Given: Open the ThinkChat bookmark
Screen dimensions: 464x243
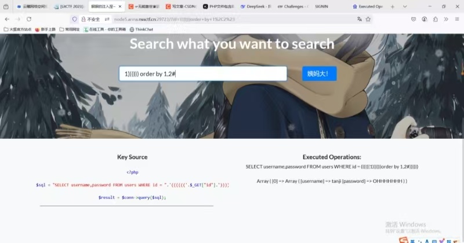Looking at the screenshot, I should point(142,30).
